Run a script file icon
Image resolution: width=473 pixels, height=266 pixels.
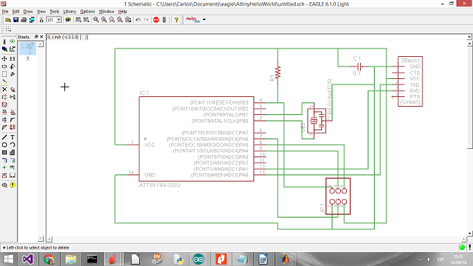[x=78, y=19]
